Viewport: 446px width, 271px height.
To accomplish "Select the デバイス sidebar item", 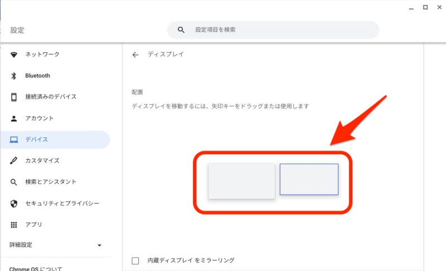I will [55, 140].
